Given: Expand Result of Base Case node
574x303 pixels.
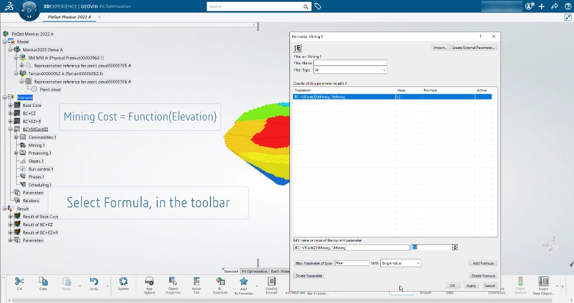Looking at the screenshot, I should (x=11, y=217).
